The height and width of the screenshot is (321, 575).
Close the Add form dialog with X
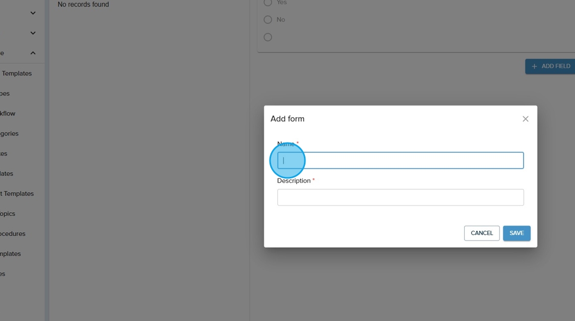[x=525, y=119]
